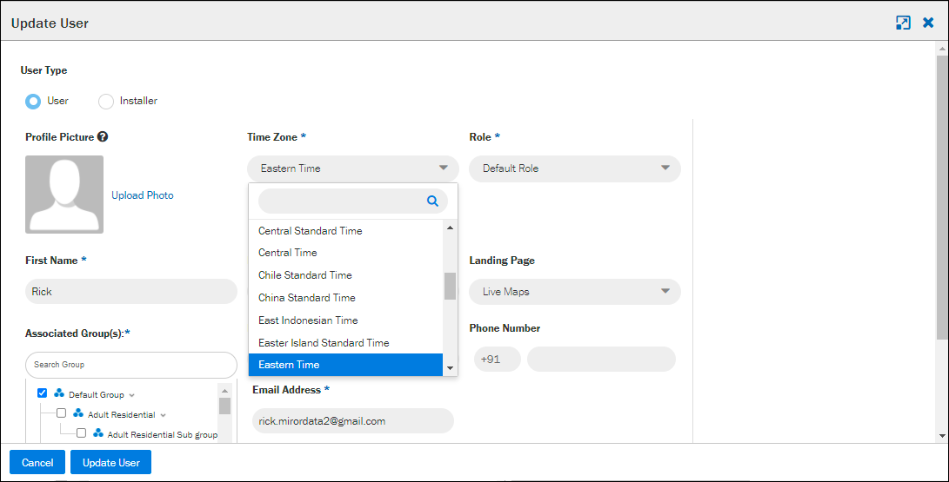Choose China Standard Time option
The image size is (949, 482).
345,298
